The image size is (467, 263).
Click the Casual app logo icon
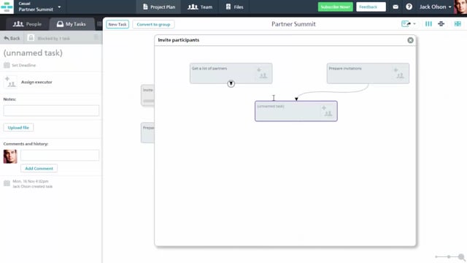point(7,7)
